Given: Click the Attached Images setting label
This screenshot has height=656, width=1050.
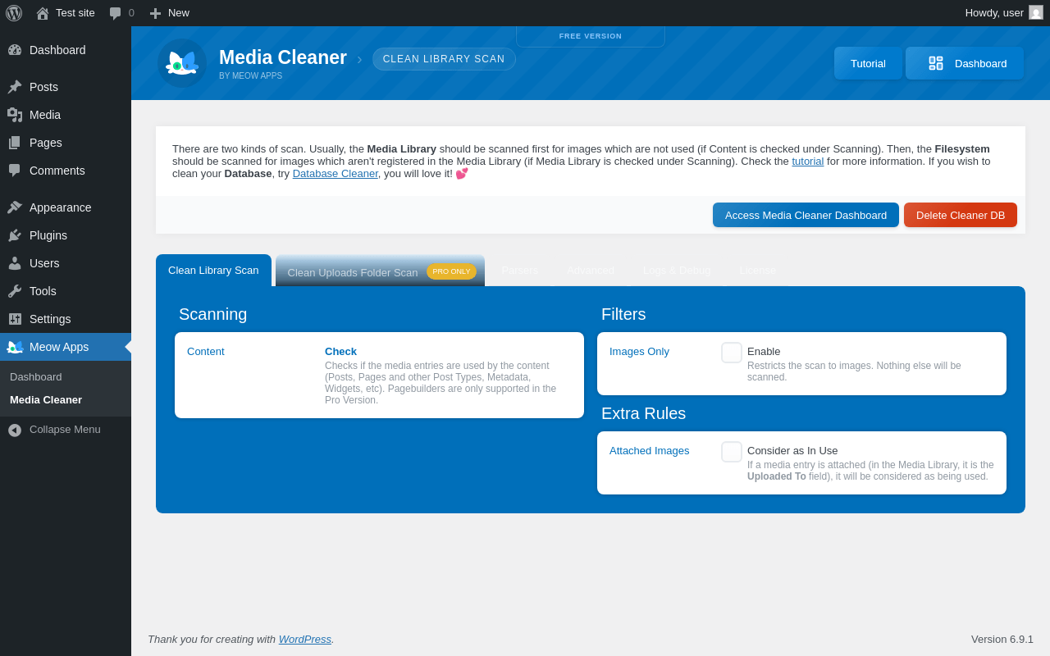Looking at the screenshot, I should pos(650,451).
